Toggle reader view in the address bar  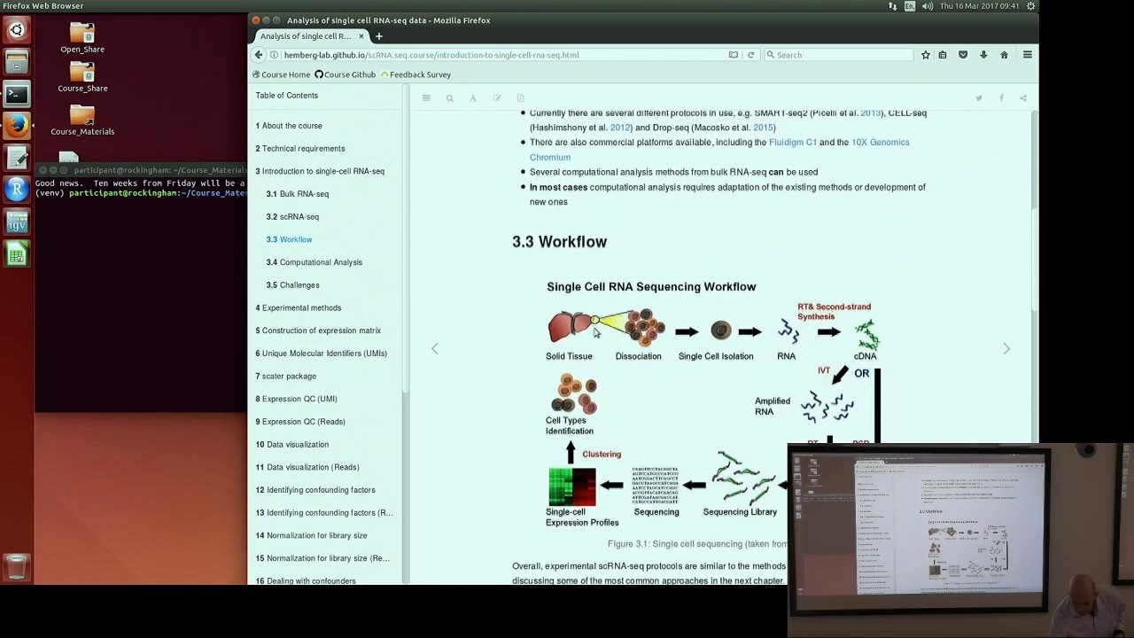pyautogui.click(x=733, y=55)
